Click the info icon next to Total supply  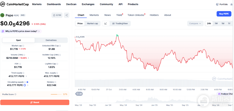point(24,73)
